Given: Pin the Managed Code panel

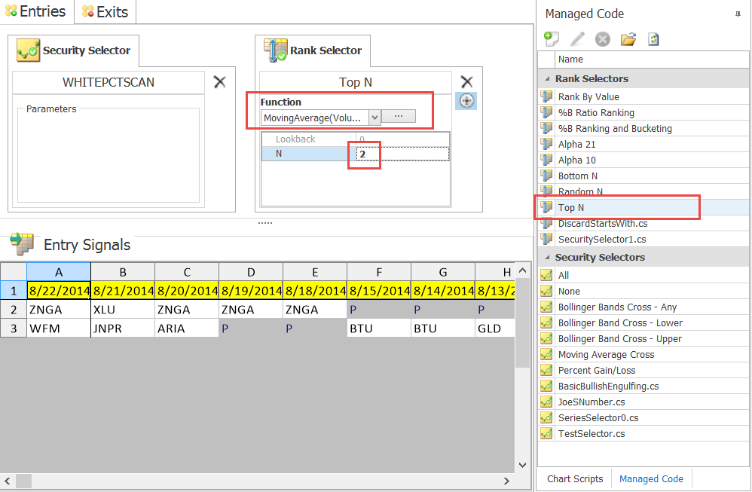Looking at the screenshot, I should coord(738,14).
